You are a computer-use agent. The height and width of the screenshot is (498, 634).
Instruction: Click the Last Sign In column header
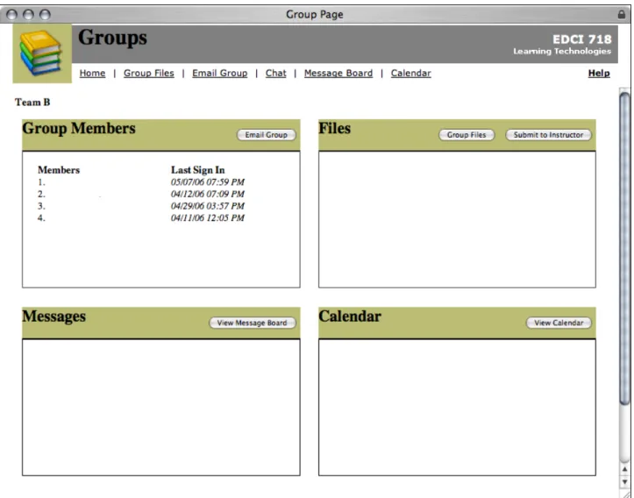pyautogui.click(x=197, y=170)
